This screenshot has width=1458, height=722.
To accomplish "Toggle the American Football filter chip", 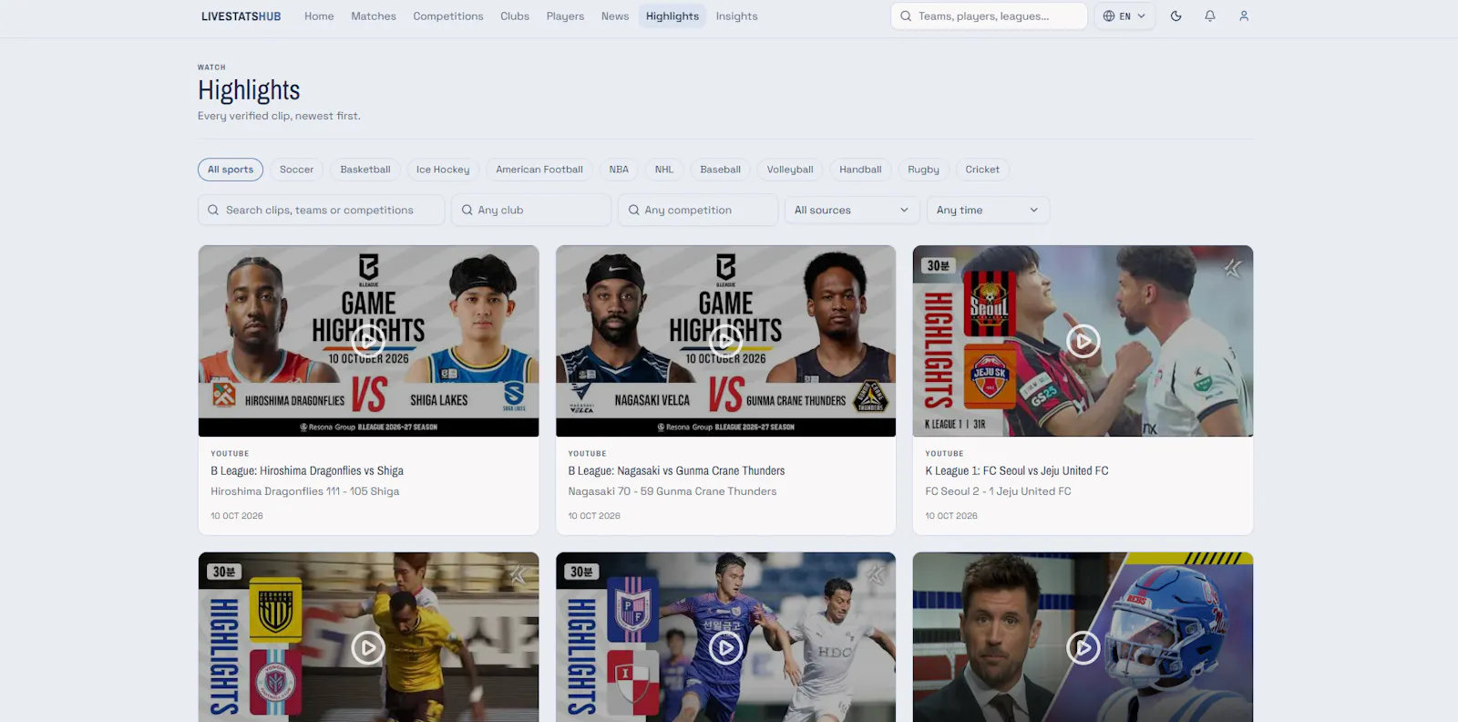I will click(x=539, y=170).
